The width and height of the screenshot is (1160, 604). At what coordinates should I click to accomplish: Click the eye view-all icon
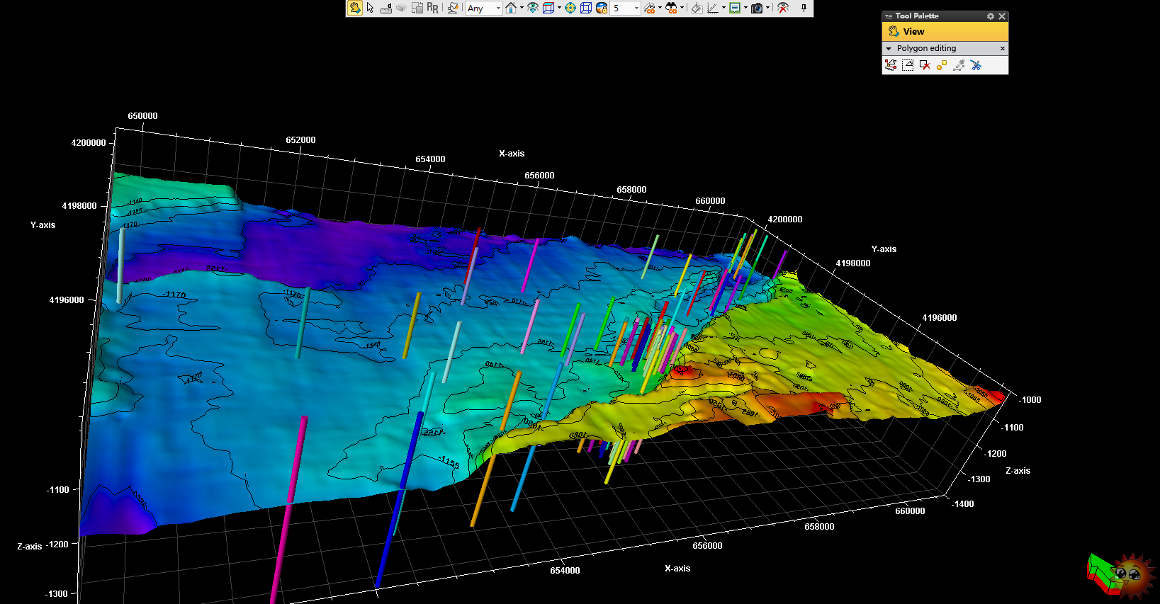(x=533, y=8)
